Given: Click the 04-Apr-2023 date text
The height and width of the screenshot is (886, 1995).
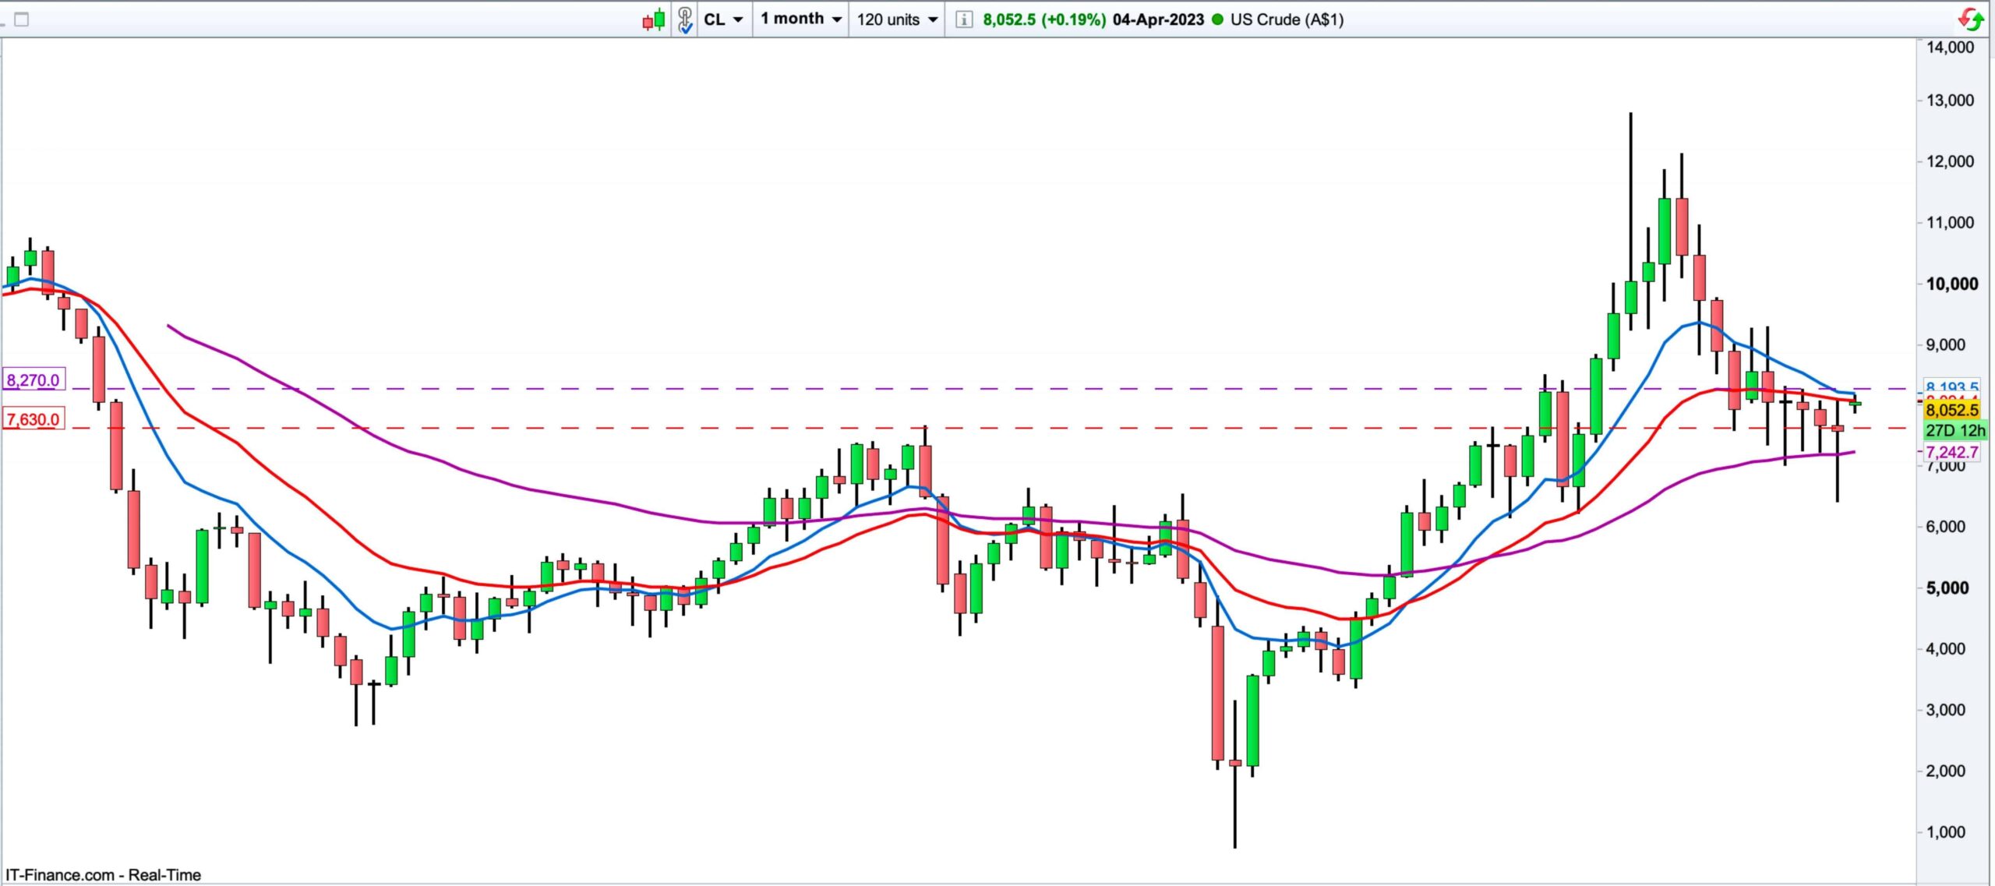Looking at the screenshot, I should [x=1157, y=19].
